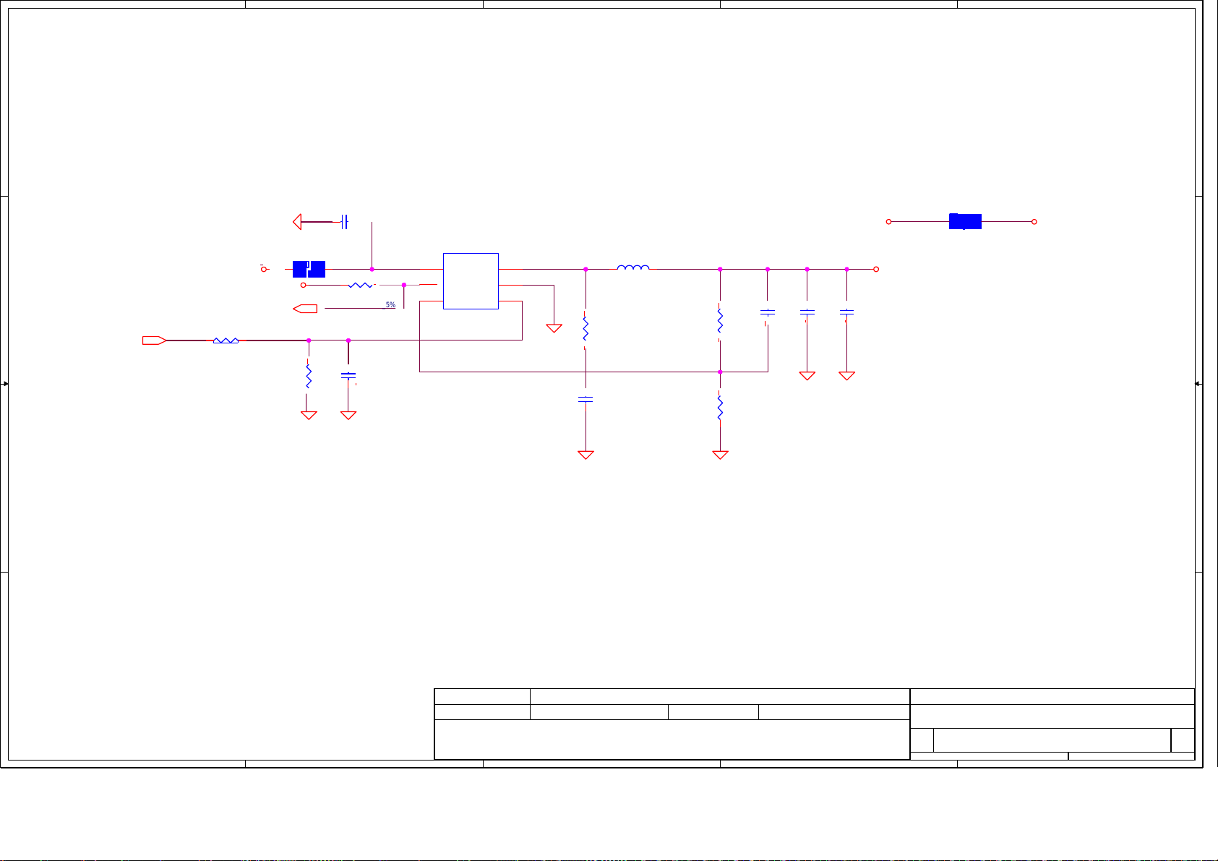
Task: Click the left-pointing power arrow symbol
Action: [x=297, y=222]
